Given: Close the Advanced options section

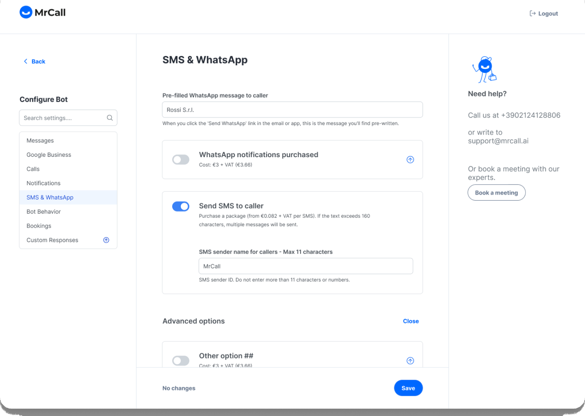Looking at the screenshot, I should pyautogui.click(x=411, y=321).
